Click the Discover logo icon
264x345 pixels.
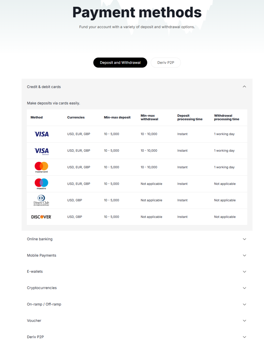41,217
